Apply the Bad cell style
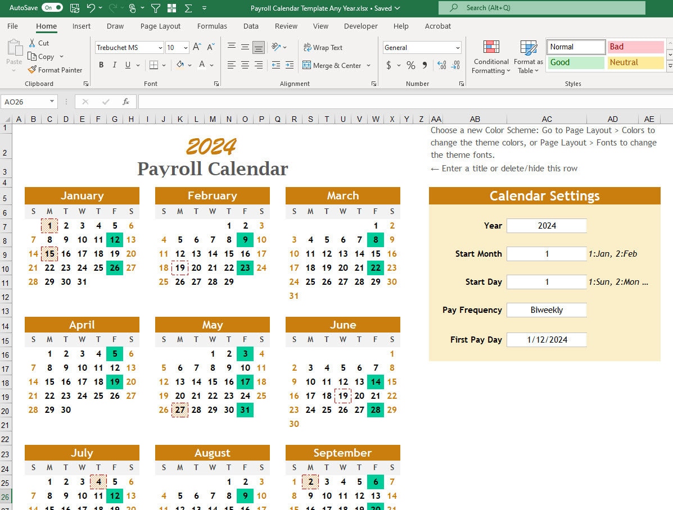The image size is (673, 510). [636, 47]
